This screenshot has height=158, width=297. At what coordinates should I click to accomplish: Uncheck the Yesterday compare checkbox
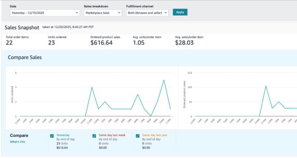(x=52, y=136)
